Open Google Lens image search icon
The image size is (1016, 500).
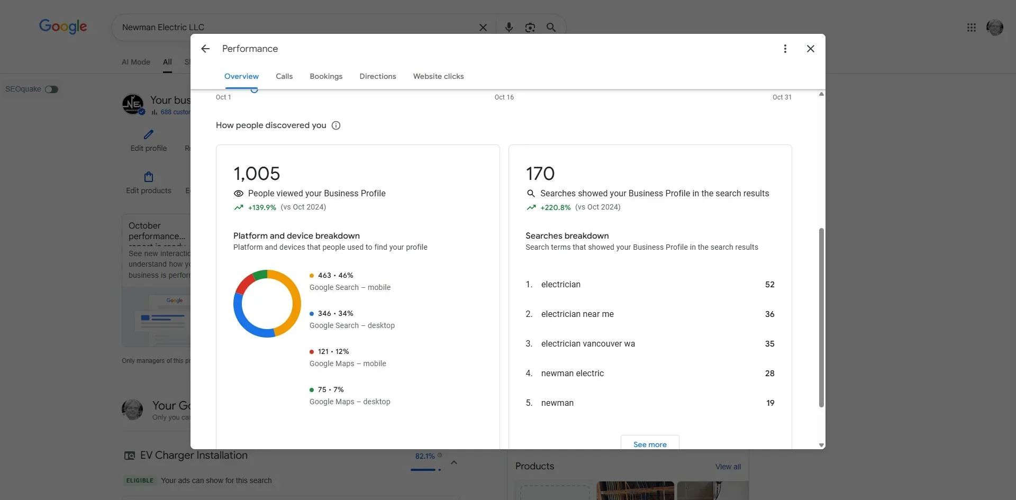click(530, 28)
